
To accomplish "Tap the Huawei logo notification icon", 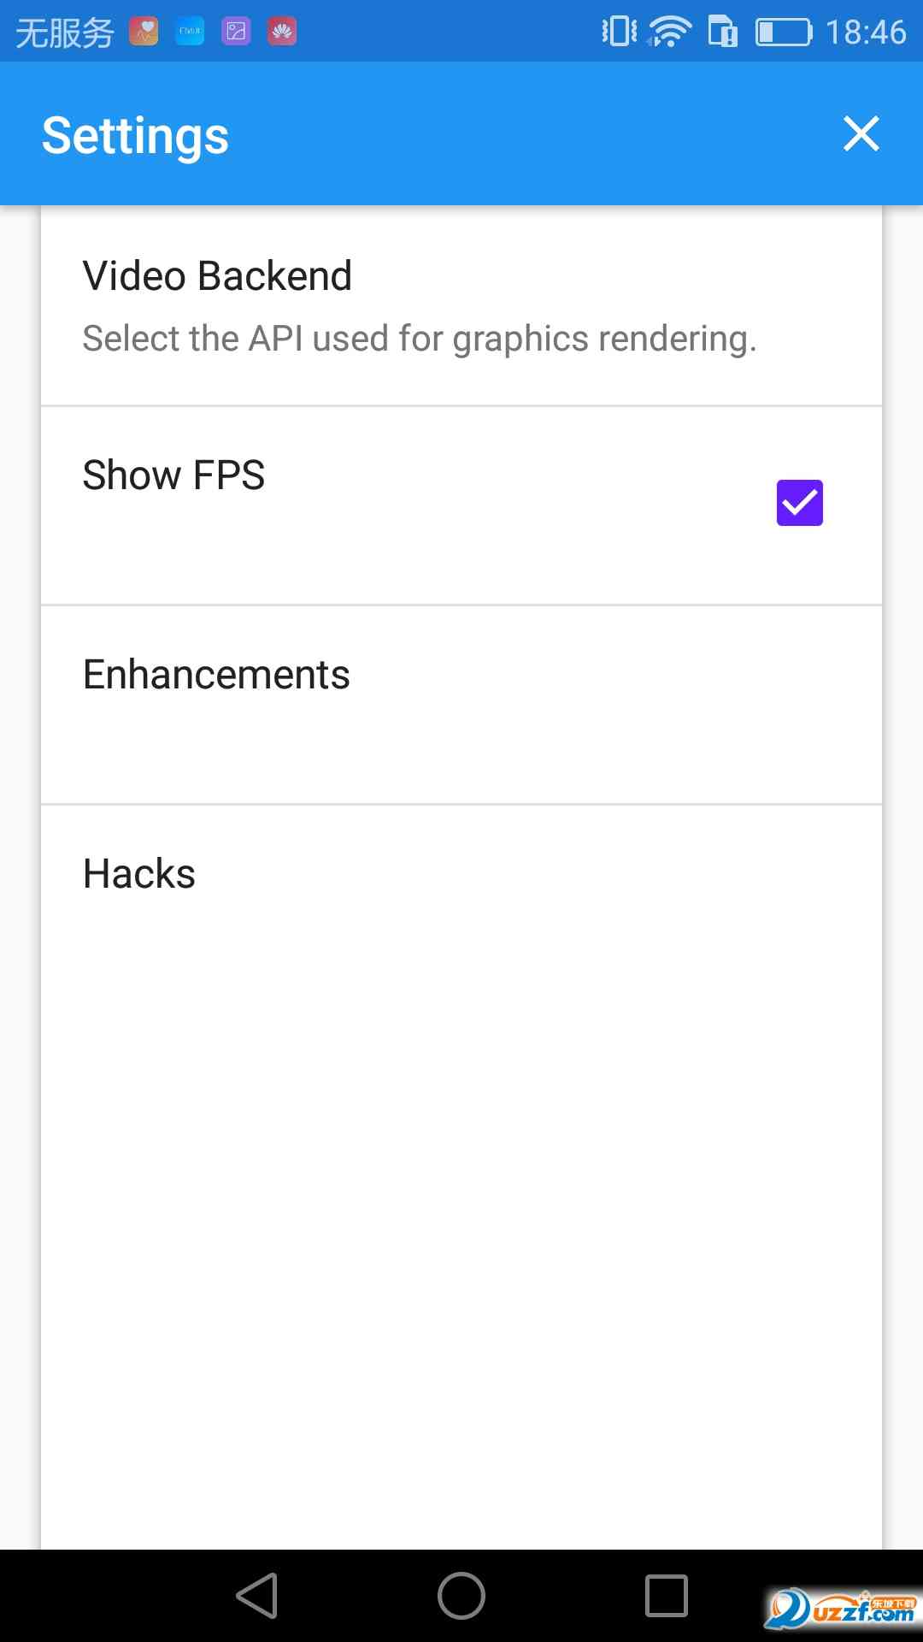I will coord(282,32).
